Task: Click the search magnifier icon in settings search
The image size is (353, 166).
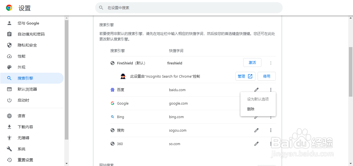Action: (x=101, y=8)
